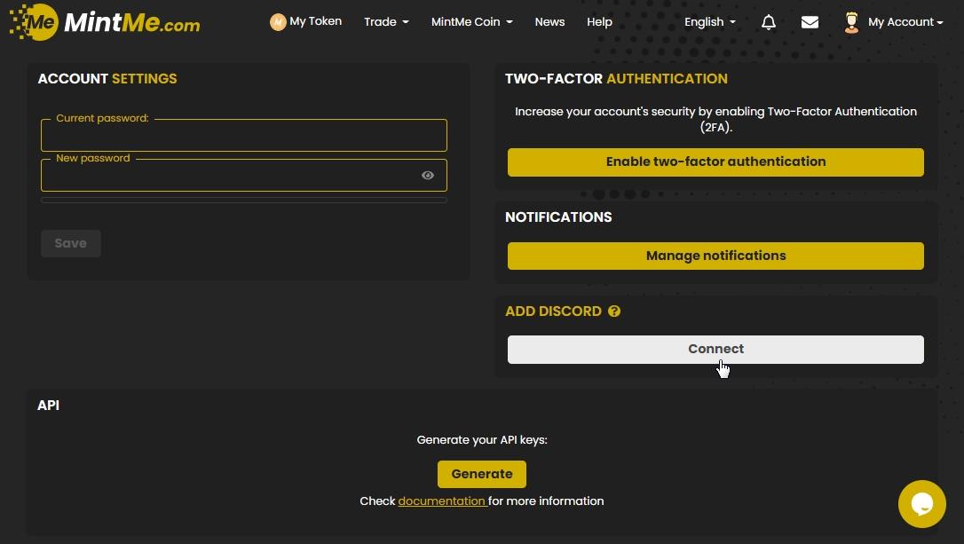
Task: Open the Help menu item
Action: click(599, 22)
